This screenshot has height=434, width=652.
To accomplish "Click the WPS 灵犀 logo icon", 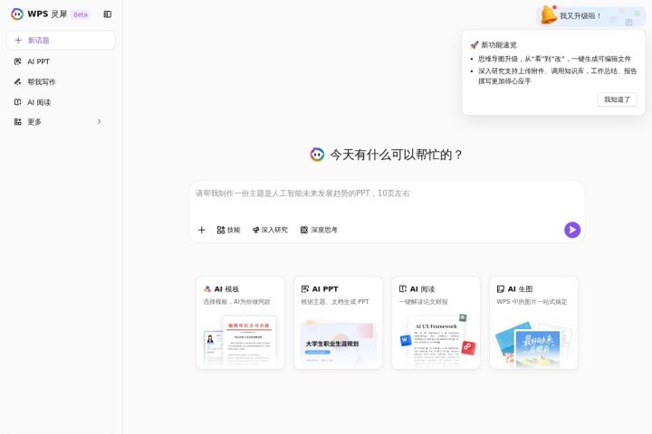I will [x=17, y=14].
